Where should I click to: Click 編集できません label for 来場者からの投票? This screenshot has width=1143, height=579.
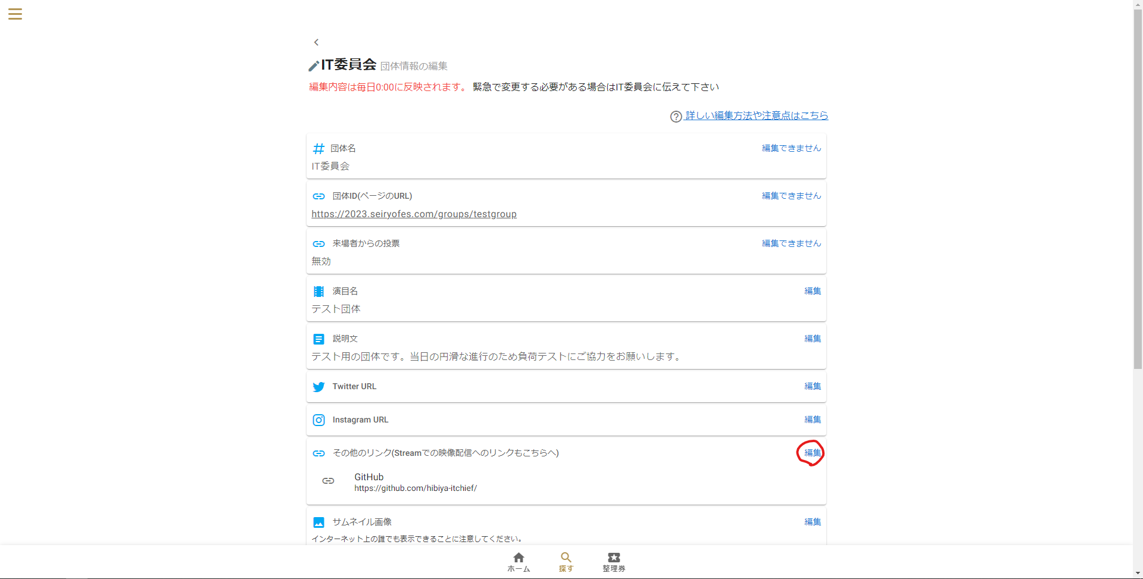791,243
